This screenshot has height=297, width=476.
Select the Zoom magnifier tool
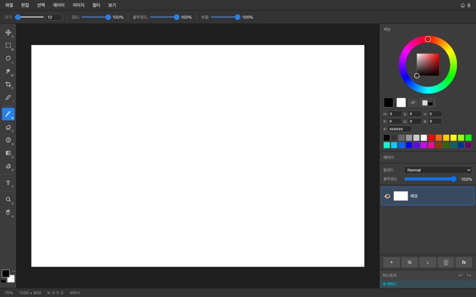(8, 200)
